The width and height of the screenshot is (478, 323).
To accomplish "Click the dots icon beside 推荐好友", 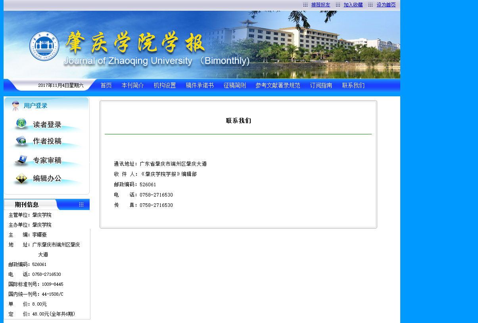I will pos(305,5).
